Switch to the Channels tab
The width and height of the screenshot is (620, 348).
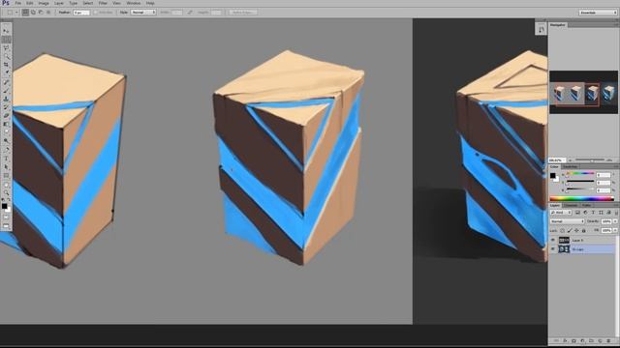pyautogui.click(x=571, y=205)
